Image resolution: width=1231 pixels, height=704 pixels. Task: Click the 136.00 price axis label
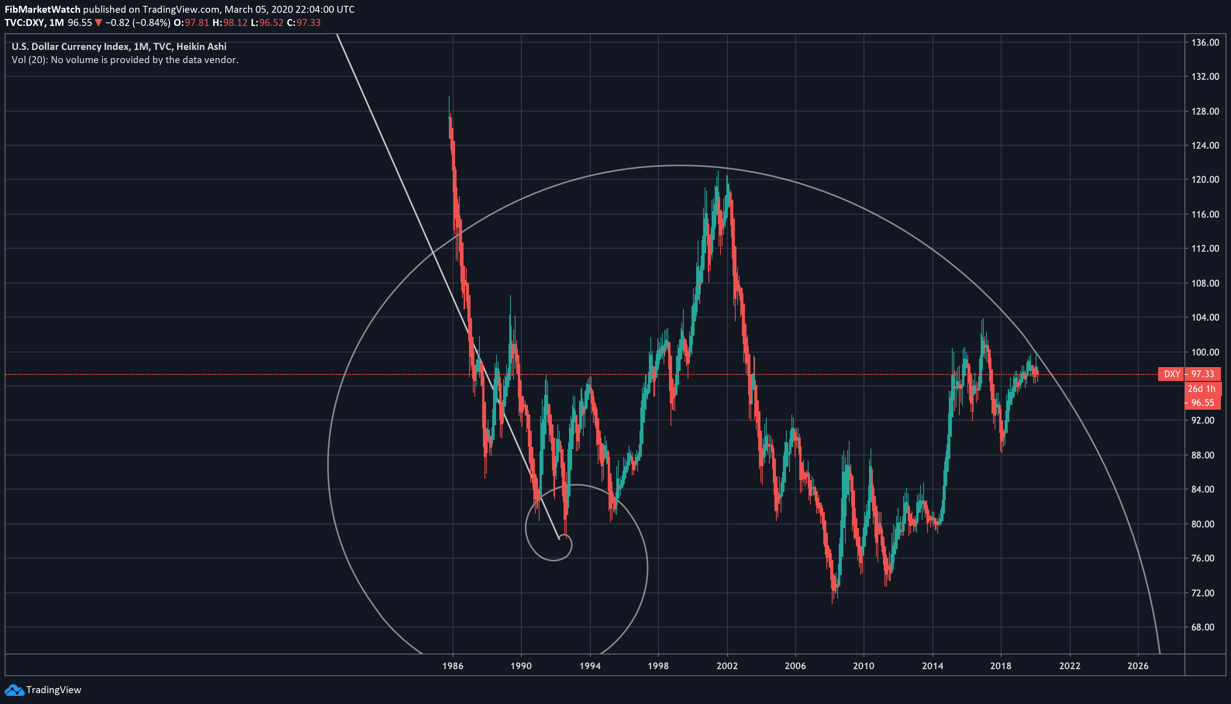[x=1205, y=43]
